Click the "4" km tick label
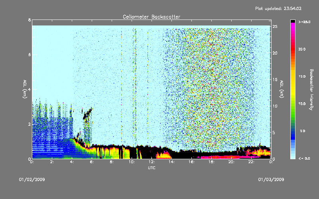319x199 pixels. (30, 89)
